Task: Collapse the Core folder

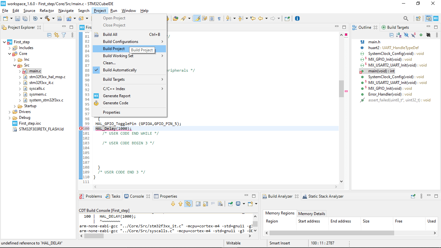Action: pos(9,54)
